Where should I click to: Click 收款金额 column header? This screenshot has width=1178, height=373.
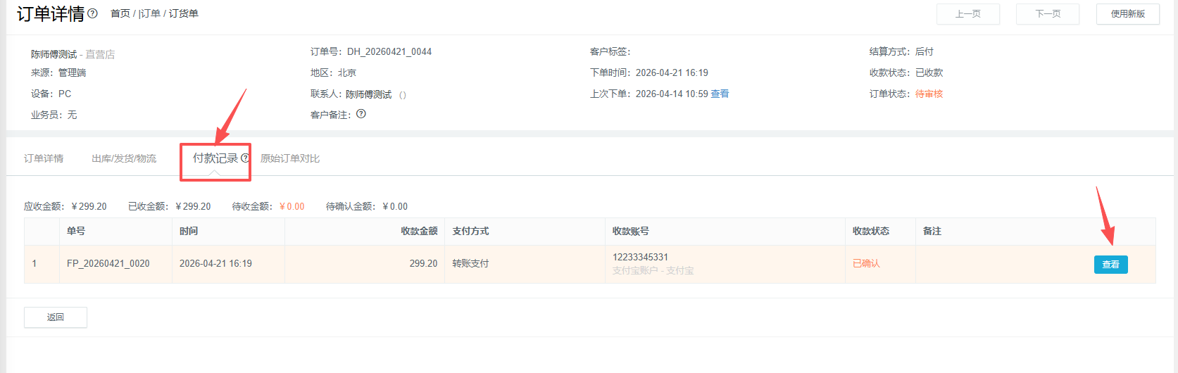pos(419,231)
